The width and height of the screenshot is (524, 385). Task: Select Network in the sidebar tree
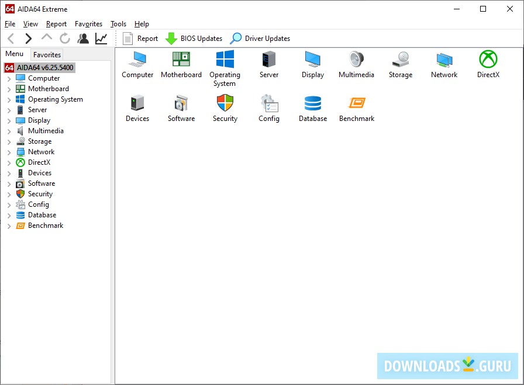click(x=41, y=151)
